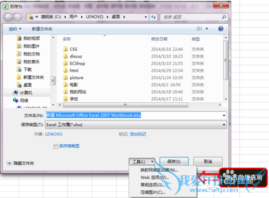Select 网络 in navigation pane
The image size is (269, 198).
20,101
